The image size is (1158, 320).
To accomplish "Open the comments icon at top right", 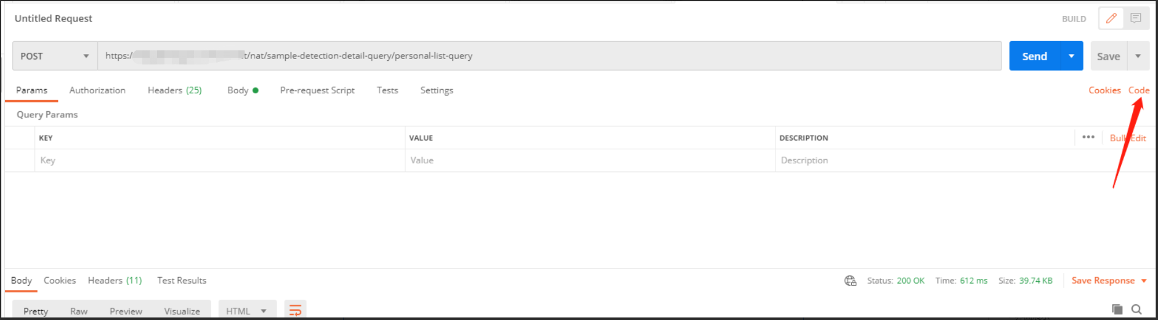I will click(x=1136, y=18).
